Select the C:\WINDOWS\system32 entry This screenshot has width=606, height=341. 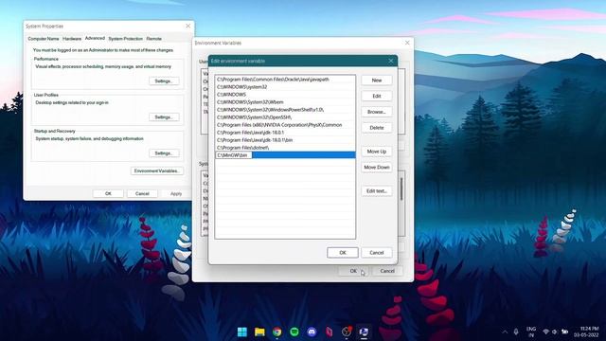coord(285,87)
